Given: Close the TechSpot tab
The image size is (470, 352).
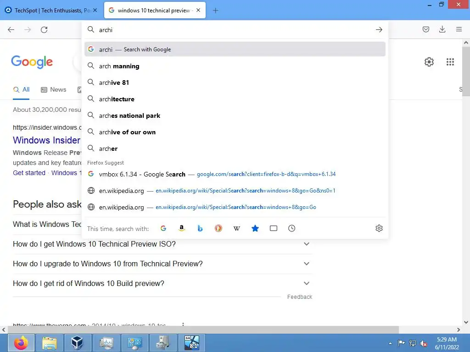Looking at the screenshot, I should click(x=95, y=11).
